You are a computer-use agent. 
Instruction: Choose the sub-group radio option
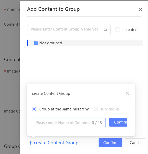pos(96,109)
